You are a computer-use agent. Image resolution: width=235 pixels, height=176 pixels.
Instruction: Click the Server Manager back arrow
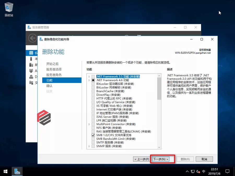click(32, 38)
